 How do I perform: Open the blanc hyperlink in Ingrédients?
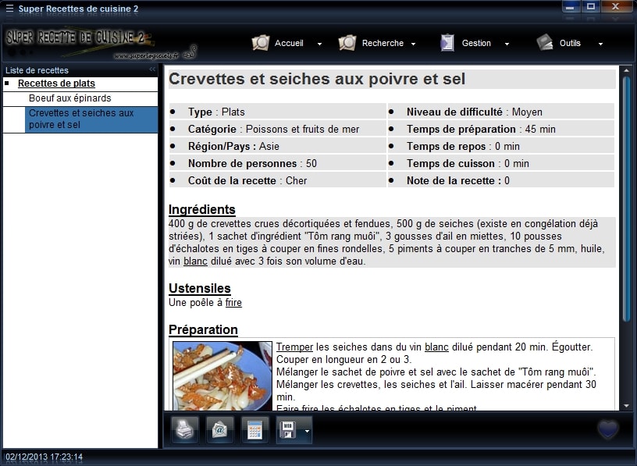click(x=195, y=261)
